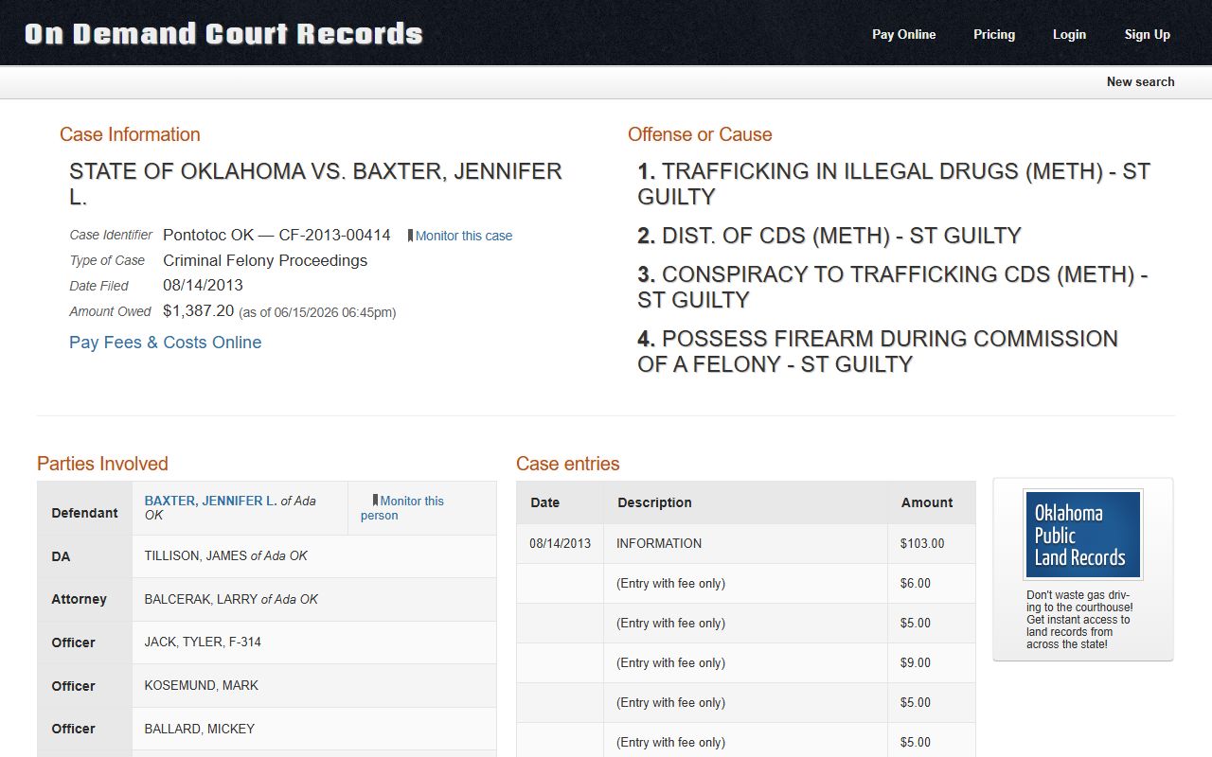The width and height of the screenshot is (1212, 757).
Task: Click the Case entries heading
Action: click(x=568, y=464)
